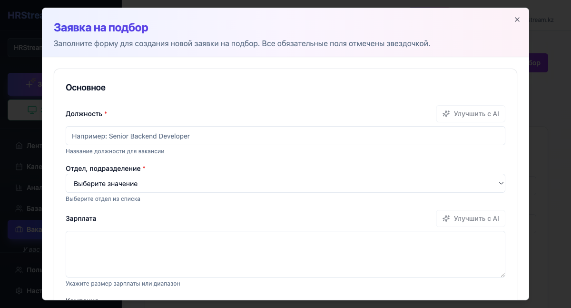Click Улучшить с AI next to Зарплата
Viewport: 571px width, 308px height.
pyautogui.click(x=471, y=219)
